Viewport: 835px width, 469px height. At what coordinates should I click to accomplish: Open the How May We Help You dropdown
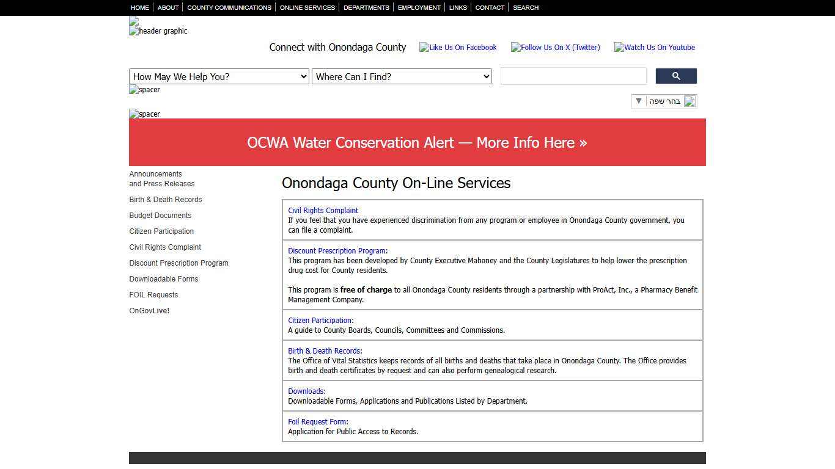(219, 76)
